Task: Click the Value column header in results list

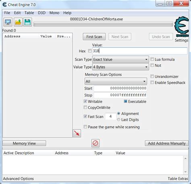Action: pyautogui.click(x=47, y=36)
